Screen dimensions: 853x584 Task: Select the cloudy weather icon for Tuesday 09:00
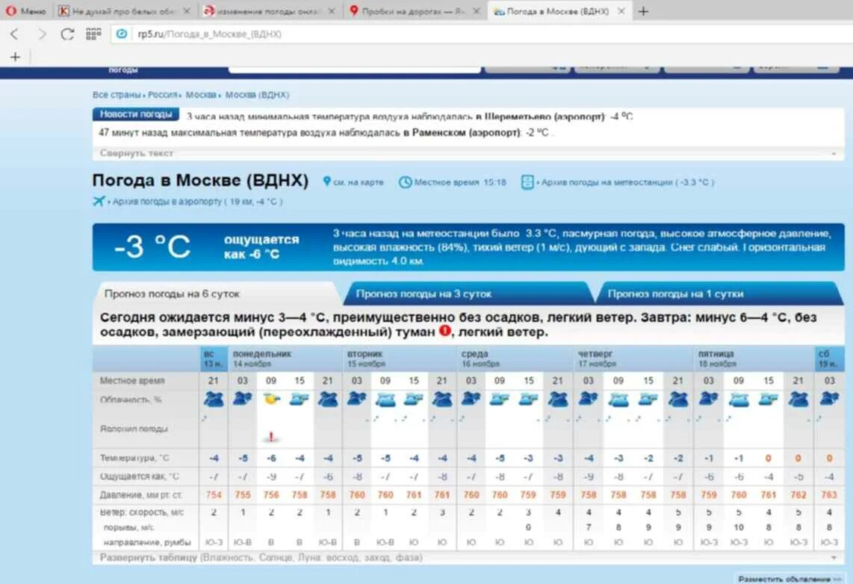point(385,400)
